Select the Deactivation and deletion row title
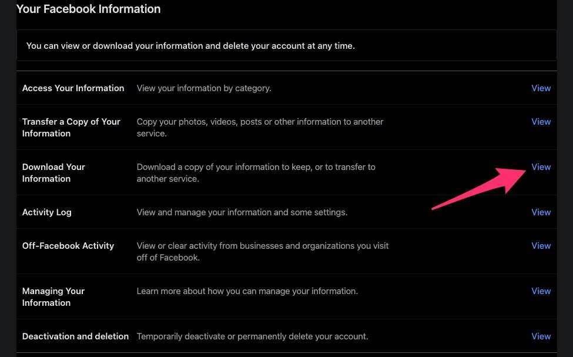Image resolution: width=573 pixels, height=357 pixels. tap(75, 336)
